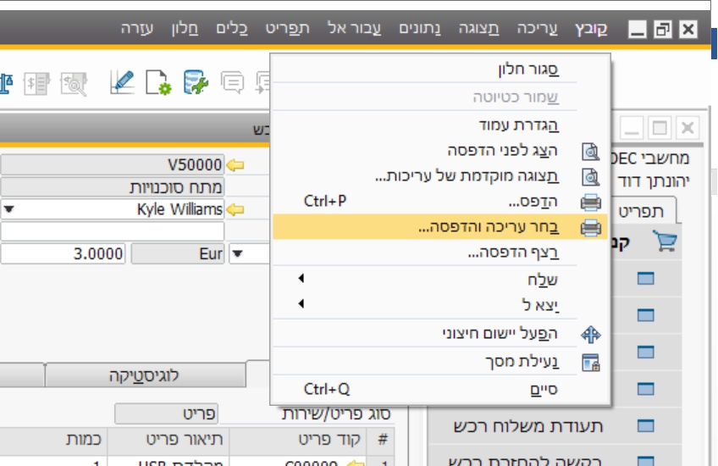This screenshot has height=466, width=718.
Task: Choose the highlighted בחר עריכה והדפסה... entry
Action: point(440,227)
